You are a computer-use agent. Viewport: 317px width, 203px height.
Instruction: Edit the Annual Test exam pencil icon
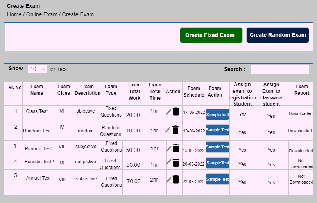(x=169, y=180)
